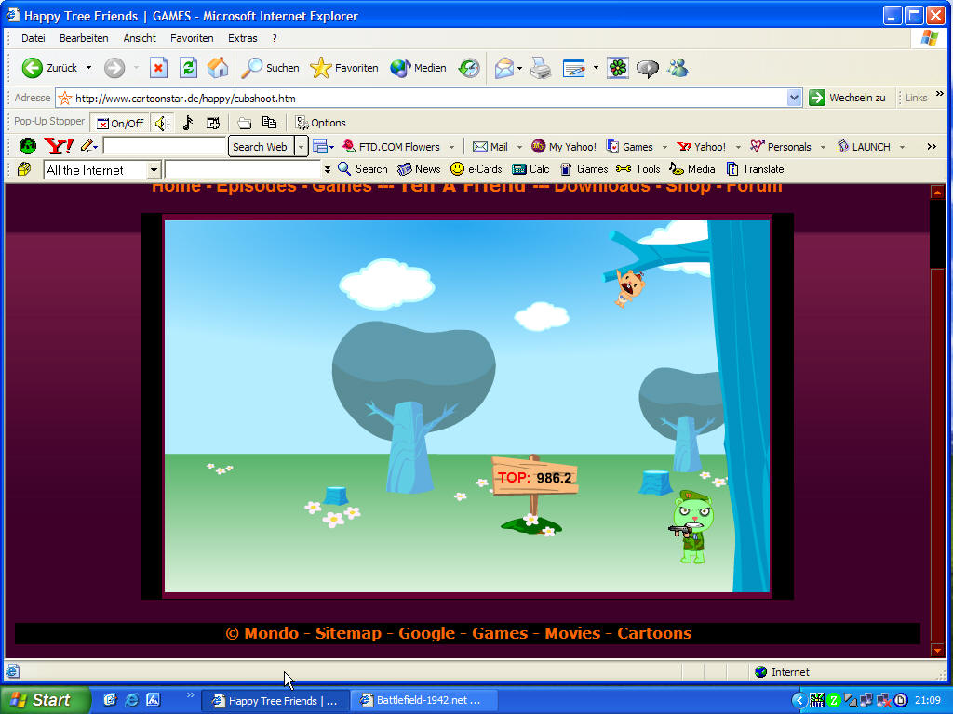This screenshot has height=714, width=953.
Task: Open the Datei menu
Action: pos(33,38)
